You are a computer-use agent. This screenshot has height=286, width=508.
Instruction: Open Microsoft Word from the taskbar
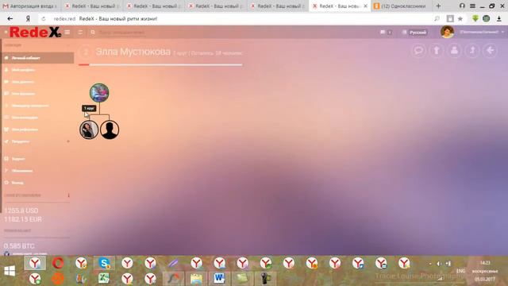tap(219, 278)
